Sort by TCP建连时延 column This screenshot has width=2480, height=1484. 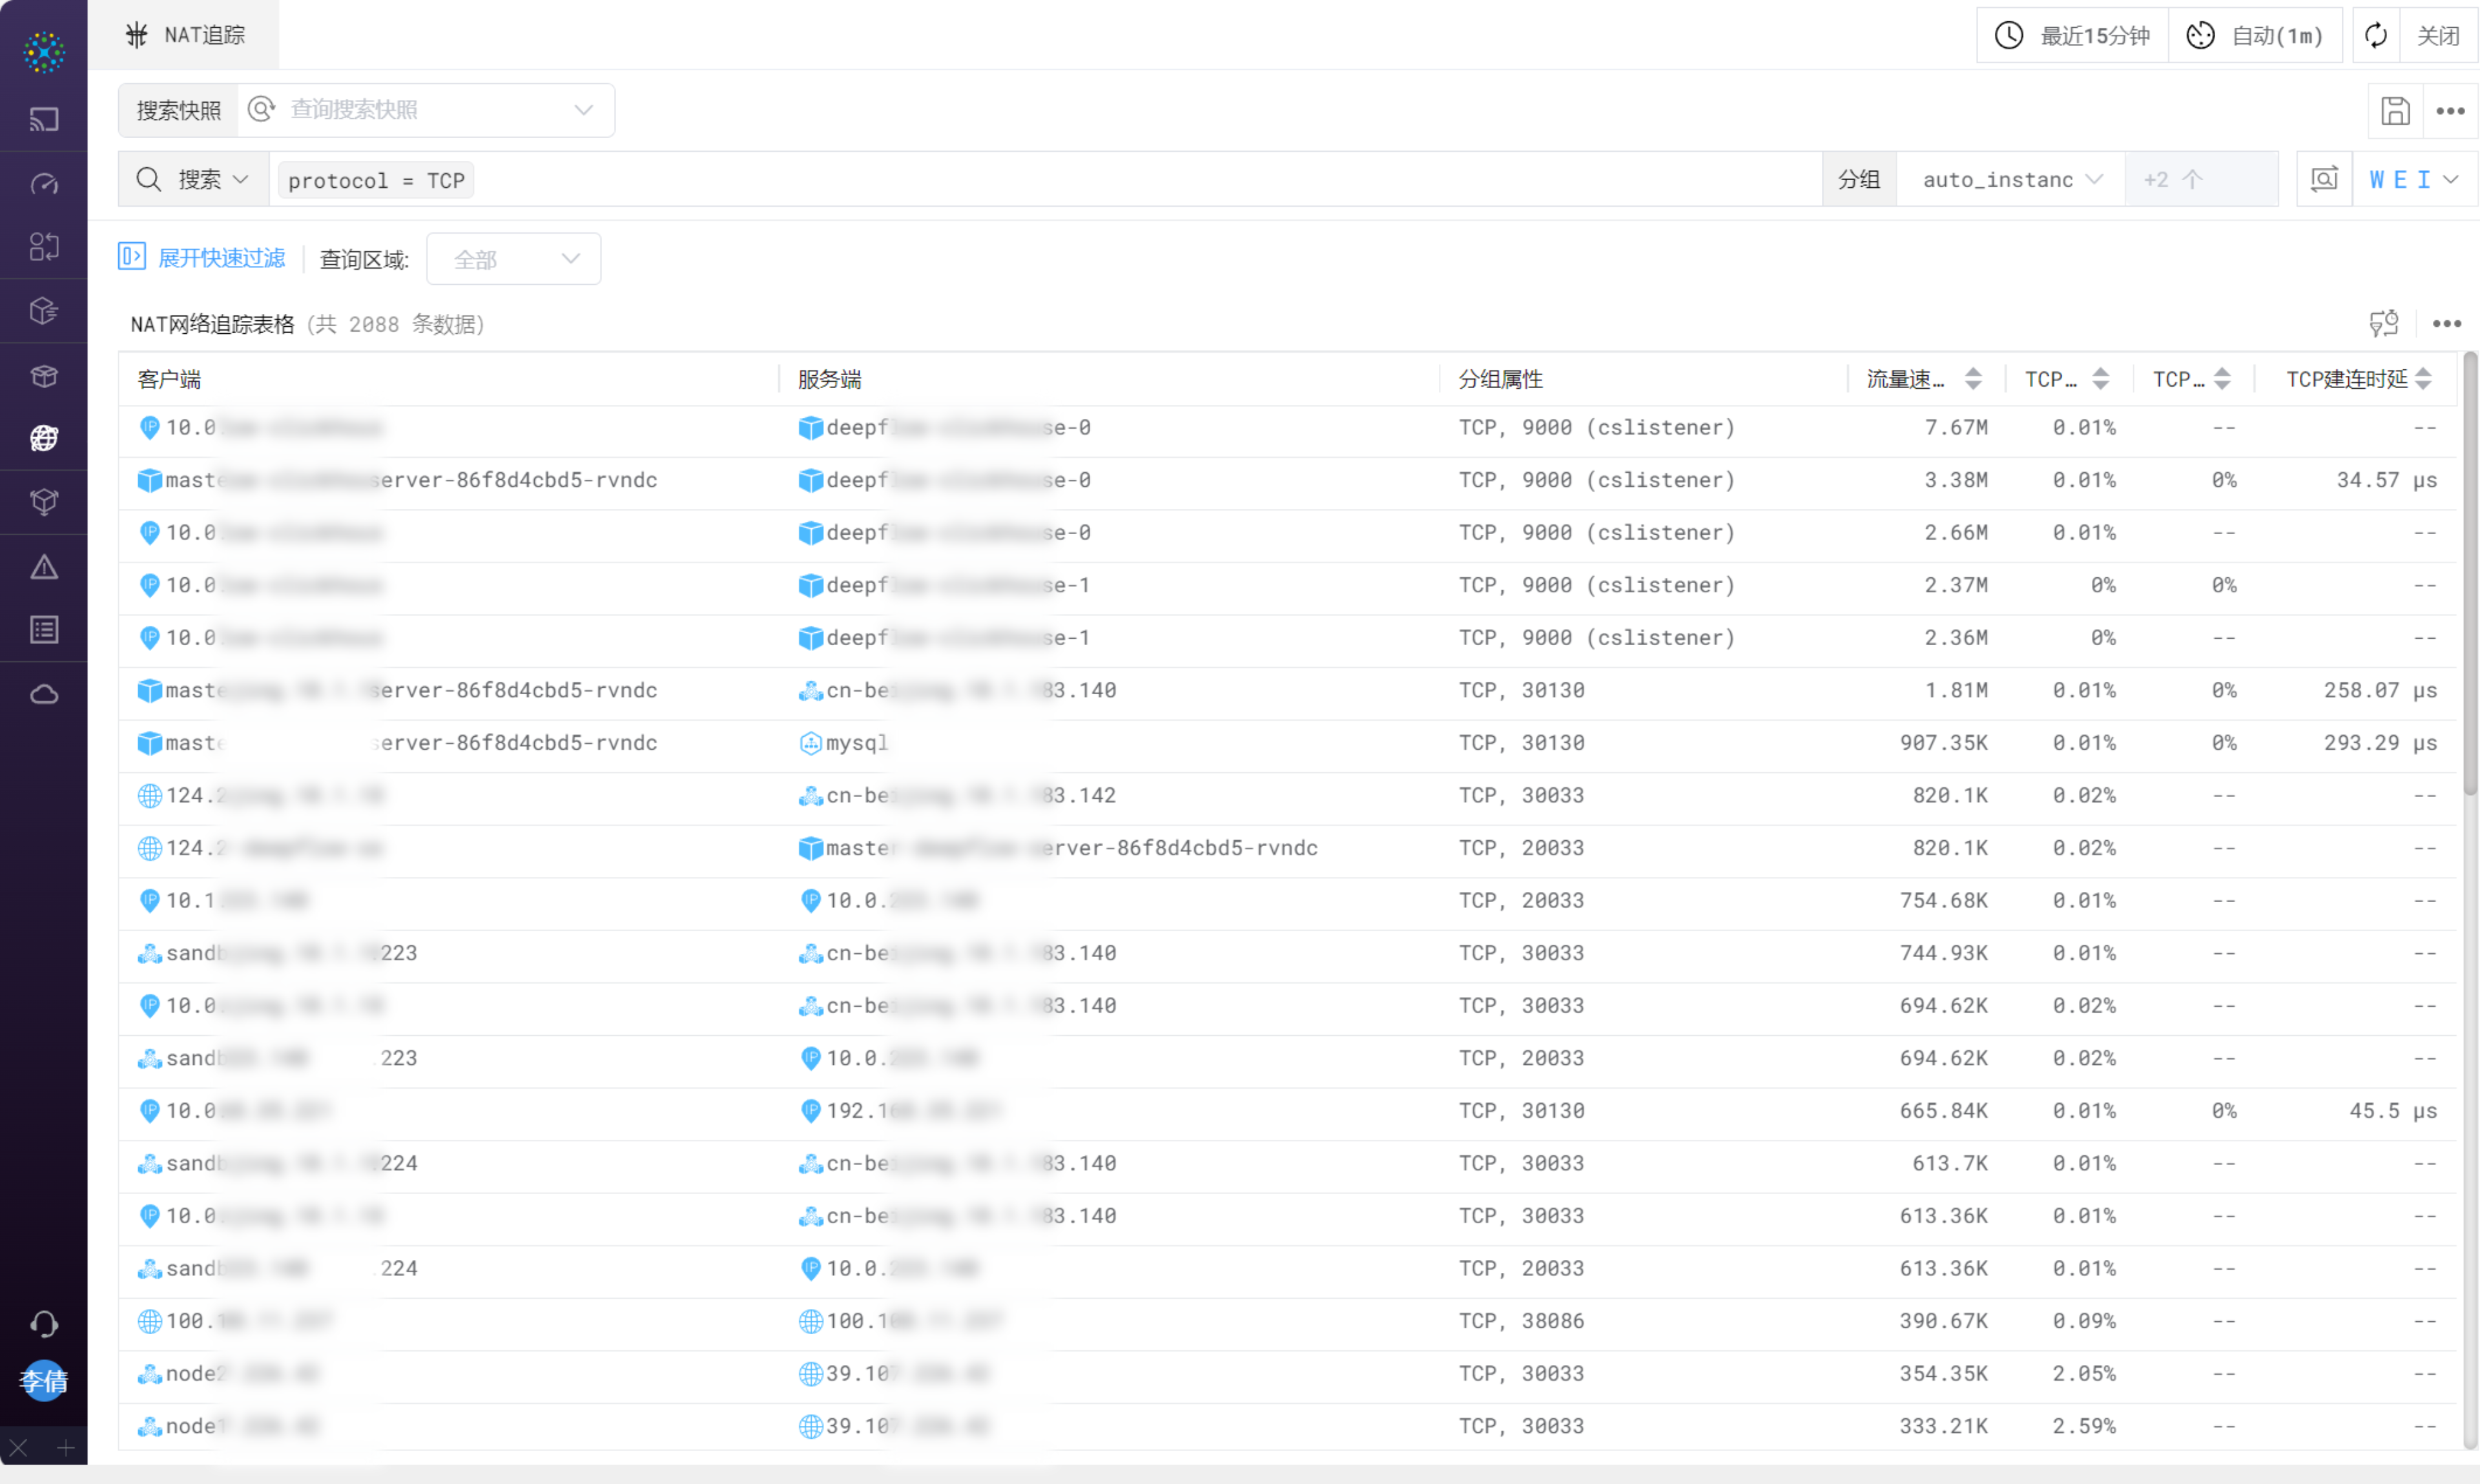click(x=2422, y=379)
